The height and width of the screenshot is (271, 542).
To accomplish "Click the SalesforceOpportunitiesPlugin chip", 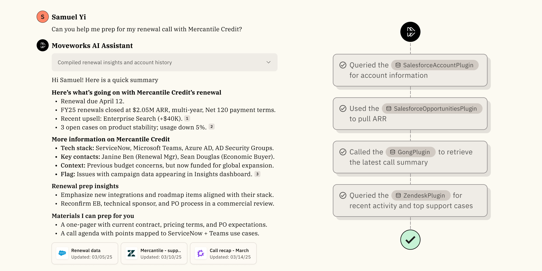I will 432,109.
